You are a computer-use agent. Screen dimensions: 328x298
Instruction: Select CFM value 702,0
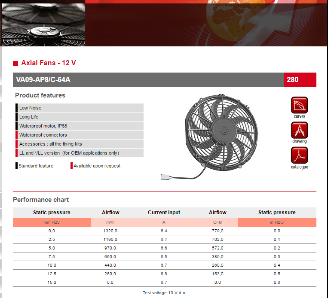pos(218,240)
